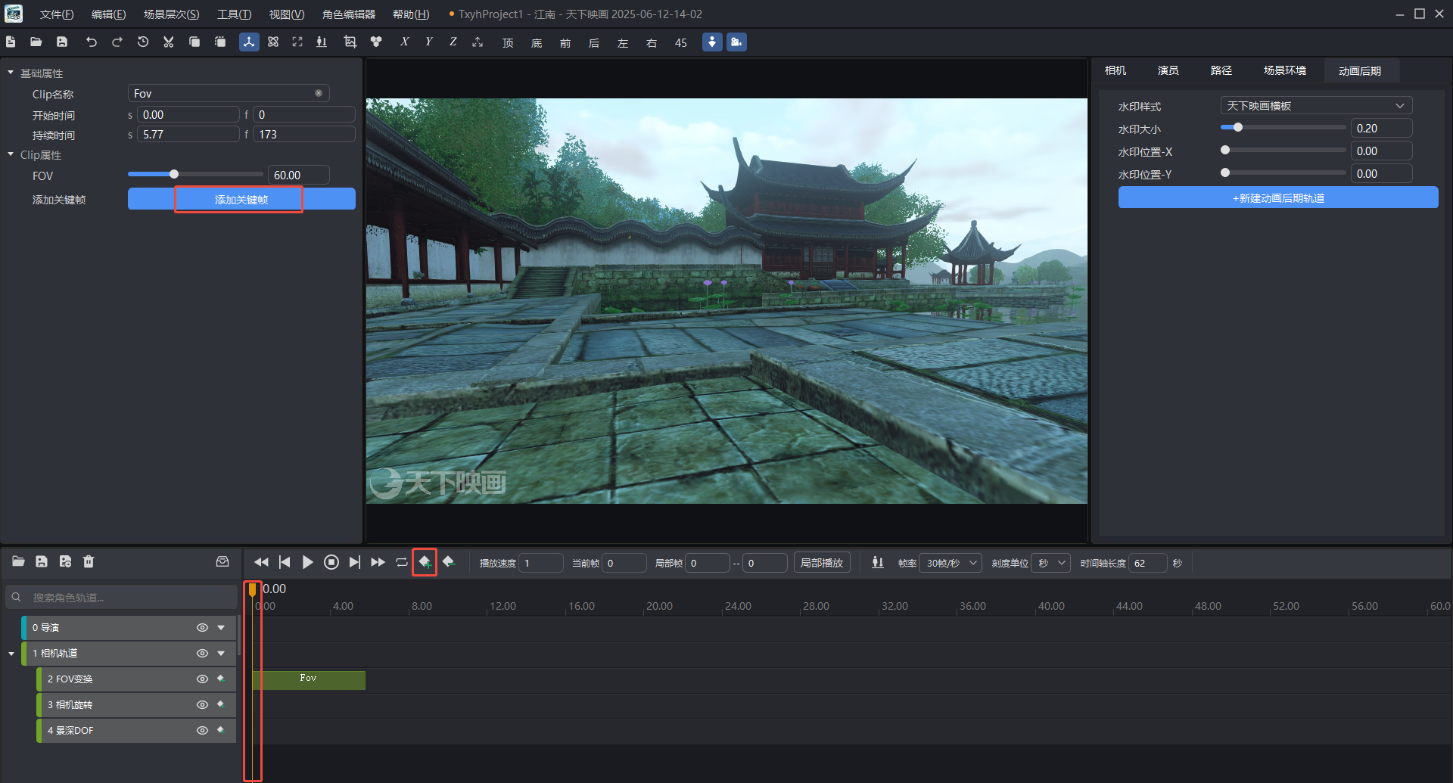Adjust the 水印大小 slider handle

(x=1238, y=128)
